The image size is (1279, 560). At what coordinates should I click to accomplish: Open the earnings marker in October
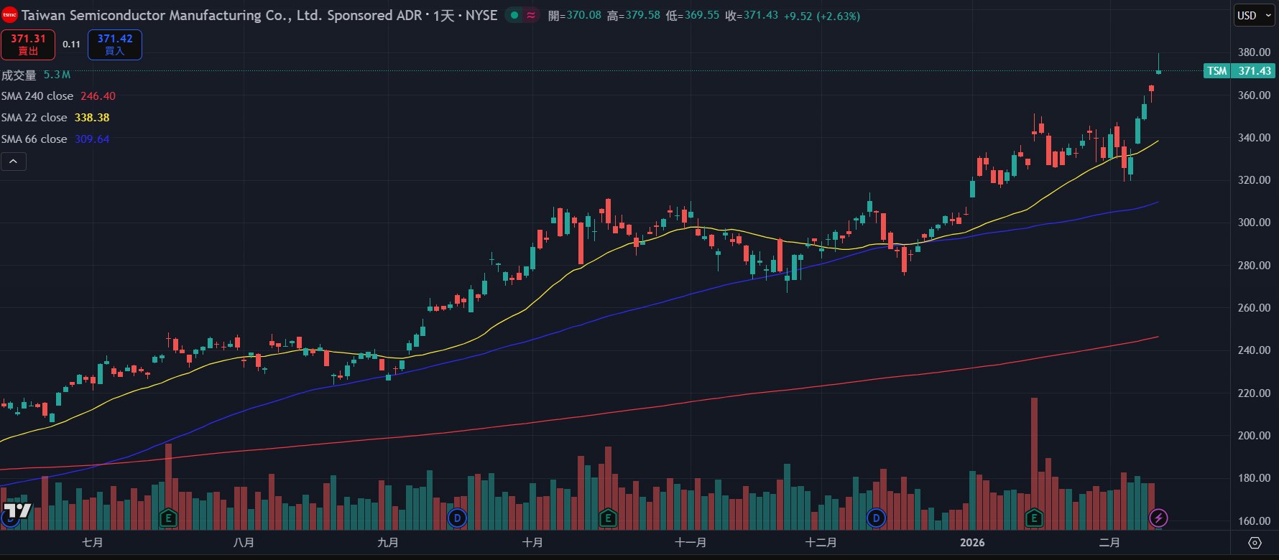tap(608, 518)
